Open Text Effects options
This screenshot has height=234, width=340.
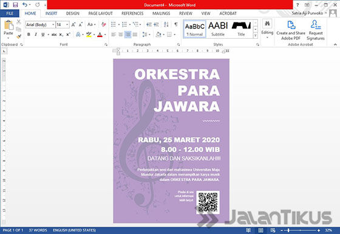pos(78,35)
